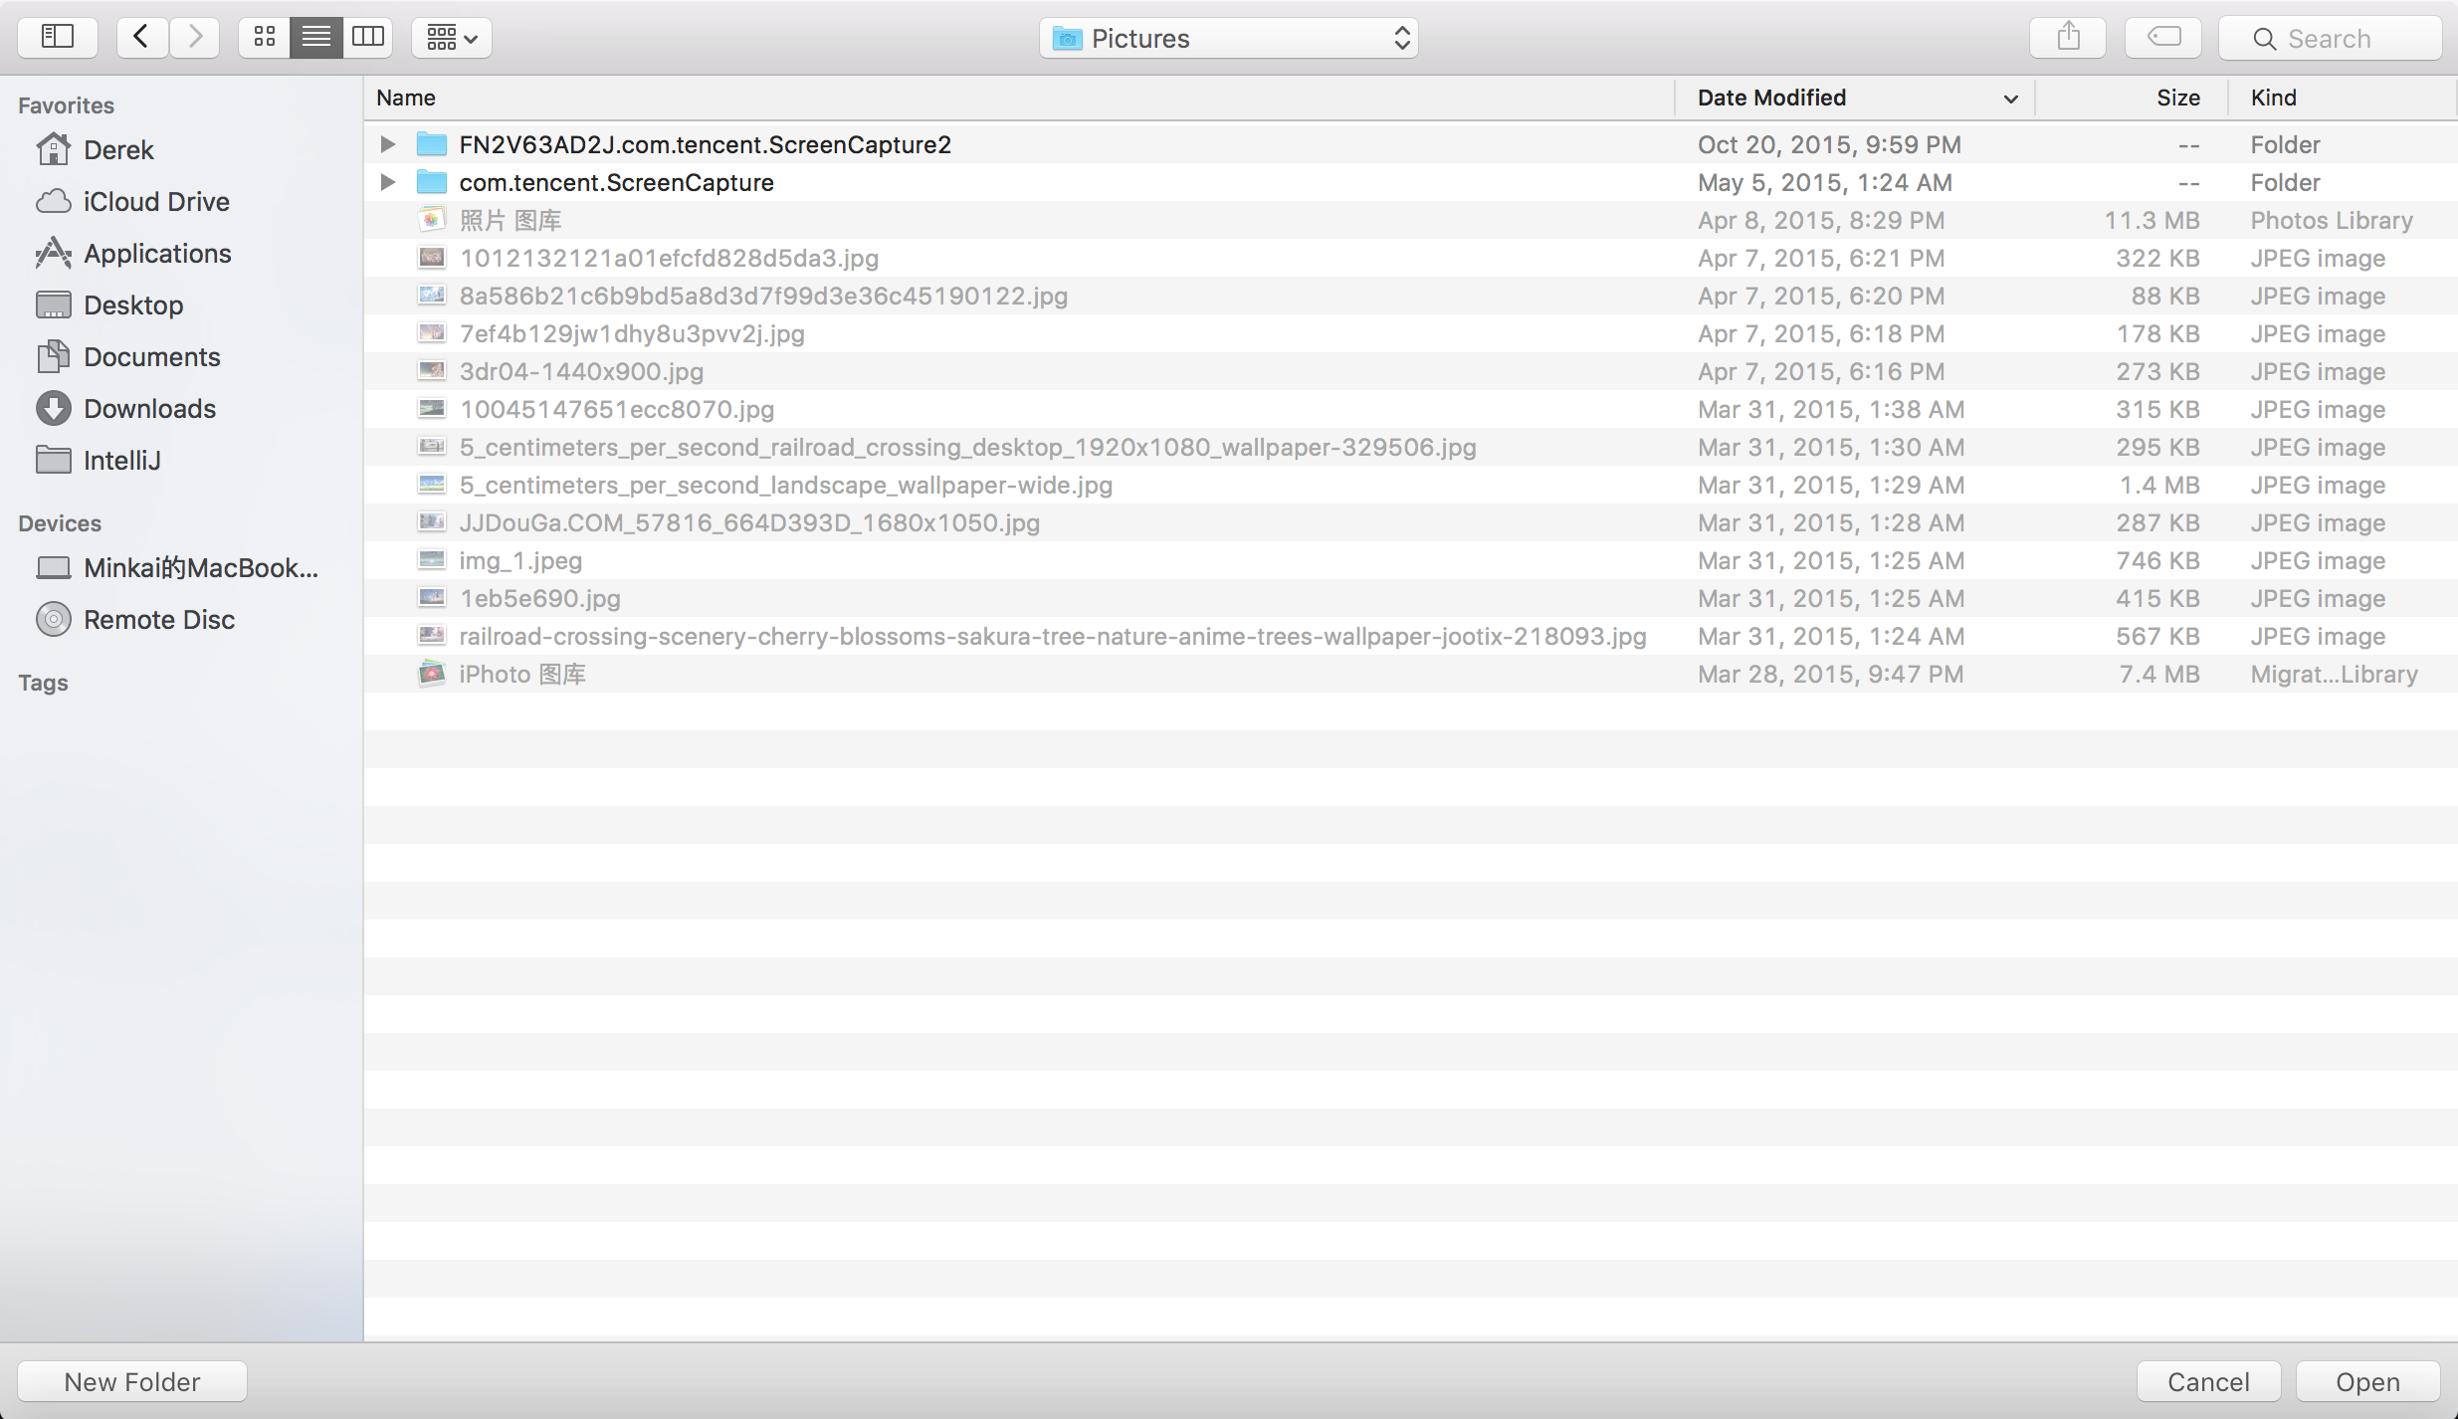The height and width of the screenshot is (1419, 2458).
Task: Click the New Folder button
Action: (132, 1381)
